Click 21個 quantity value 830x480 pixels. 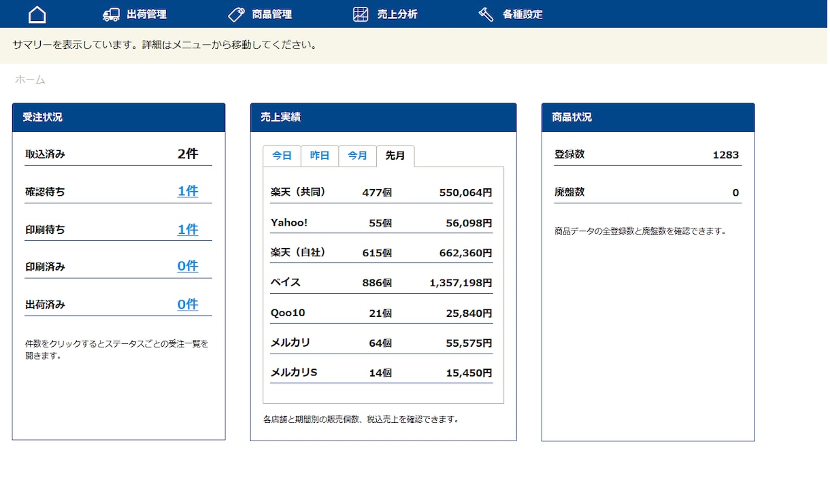[380, 313]
